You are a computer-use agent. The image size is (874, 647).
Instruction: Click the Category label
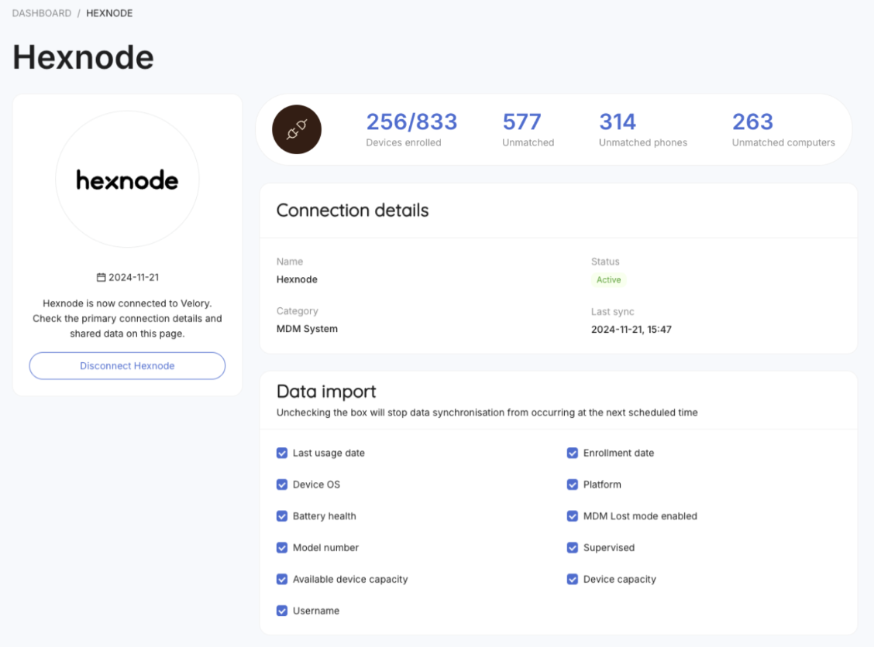[x=297, y=311]
